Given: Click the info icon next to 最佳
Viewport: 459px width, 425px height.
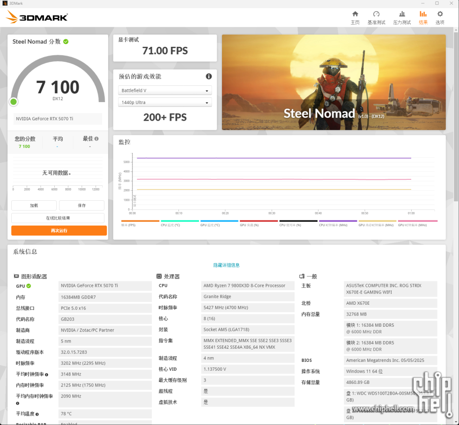Looking at the screenshot, I should pos(96,139).
